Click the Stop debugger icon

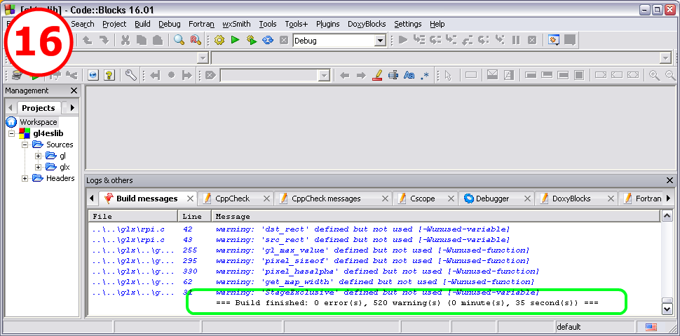[532, 41]
